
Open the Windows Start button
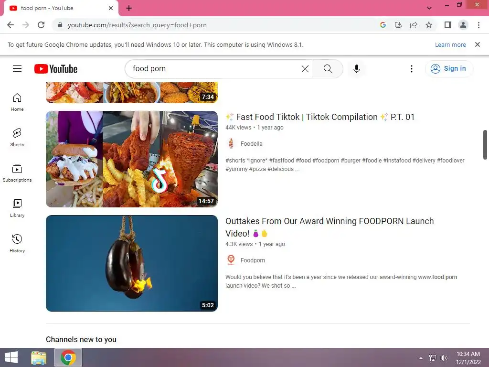[11, 357]
